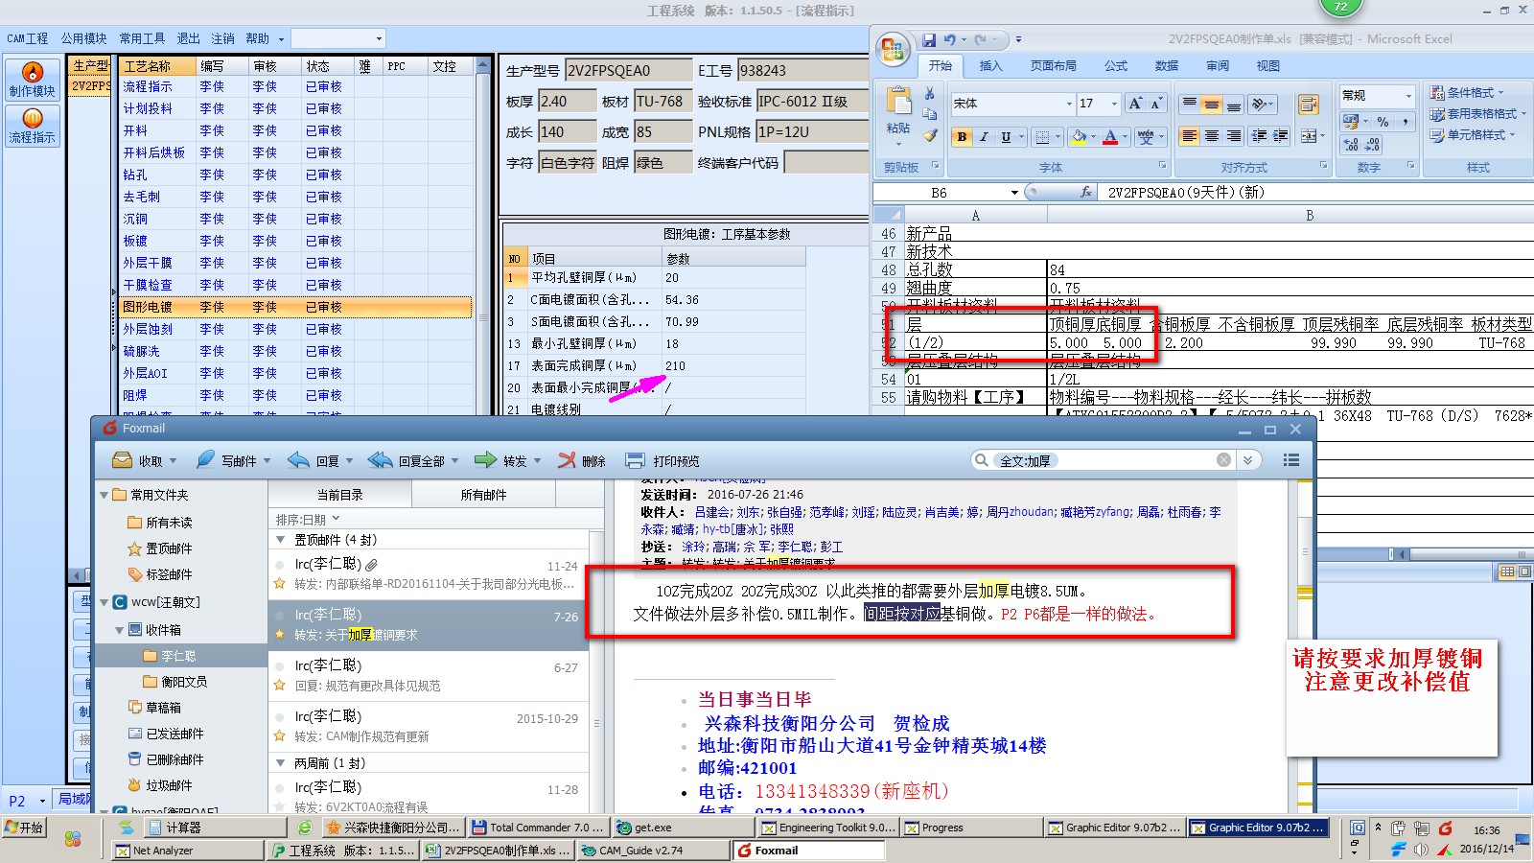
Task: Switch to the Excel 数据 tab
Action: pyautogui.click(x=1167, y=66)
